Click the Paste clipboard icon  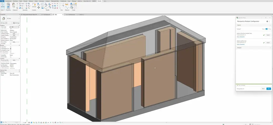pyautogui.click(x=14, y=5)
